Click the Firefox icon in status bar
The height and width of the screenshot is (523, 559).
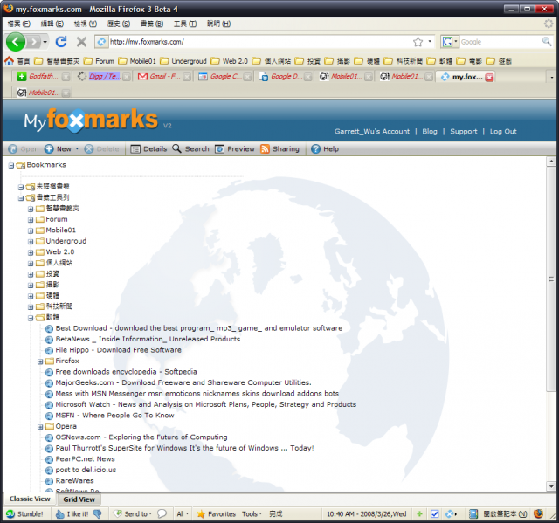[x=538, y=513]
